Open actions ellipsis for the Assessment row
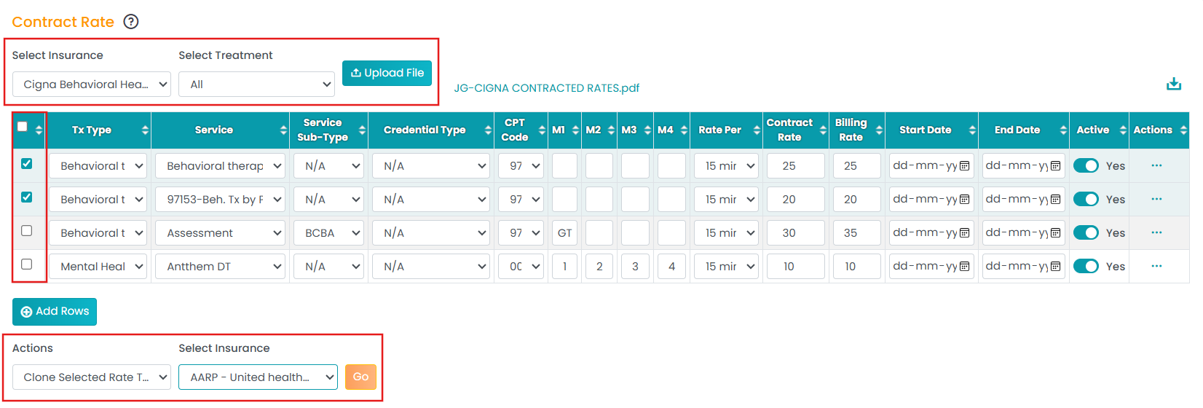Image resolution: width=1203 pixels, height=408 pixels. [x=1156, y=232]
